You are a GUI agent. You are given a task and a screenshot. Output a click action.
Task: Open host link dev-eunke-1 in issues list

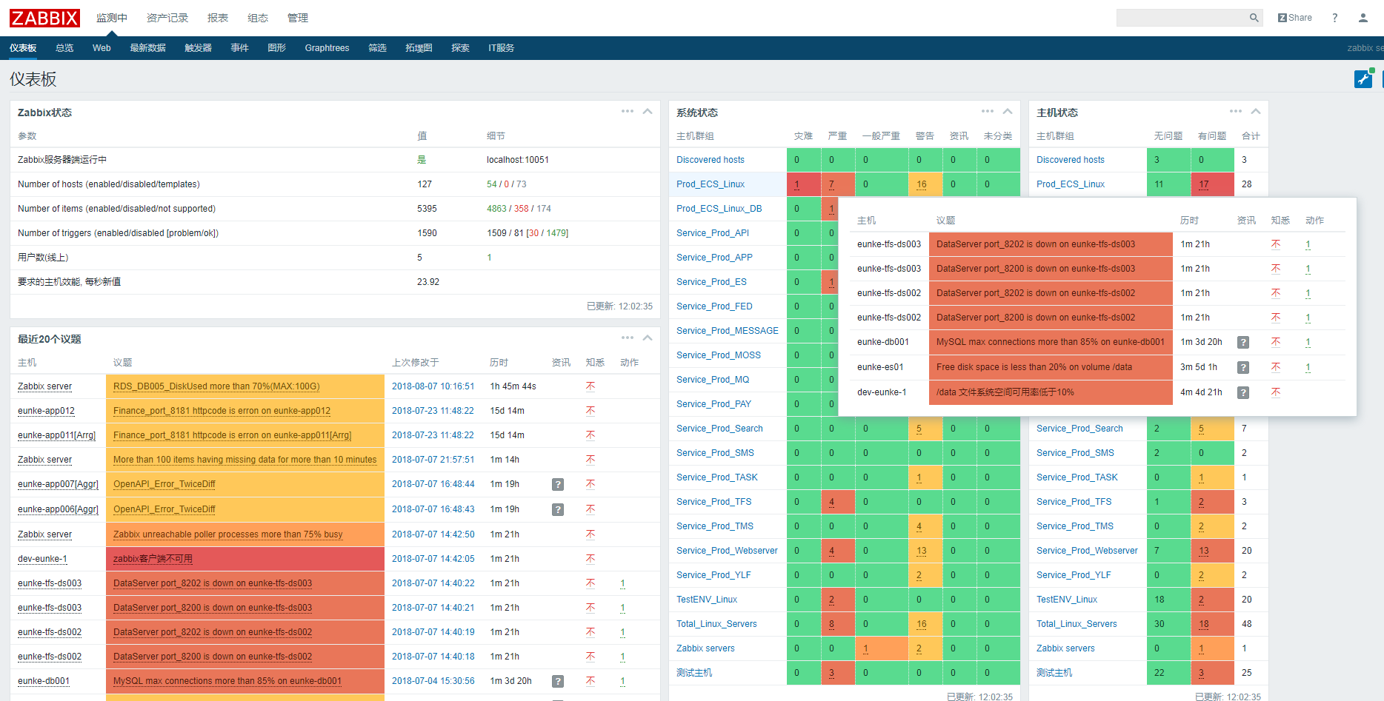42,559
